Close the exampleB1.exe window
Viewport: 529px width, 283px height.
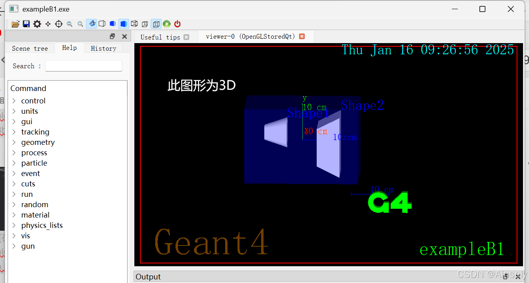(511, 9)
